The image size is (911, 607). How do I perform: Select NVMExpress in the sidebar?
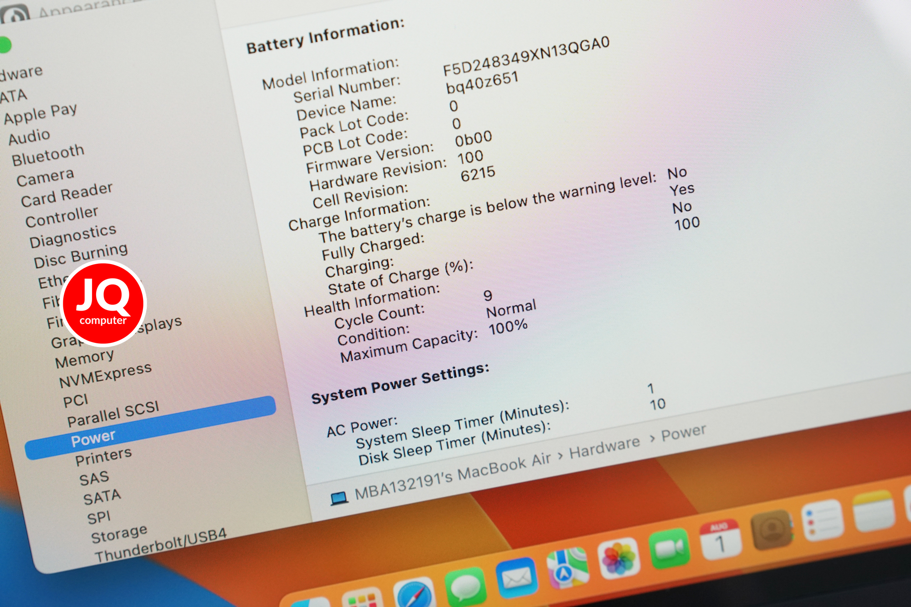pos(105,375)
